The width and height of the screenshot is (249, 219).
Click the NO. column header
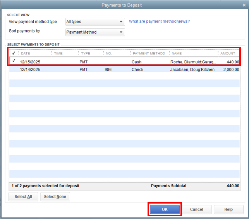tap(109, 53)
